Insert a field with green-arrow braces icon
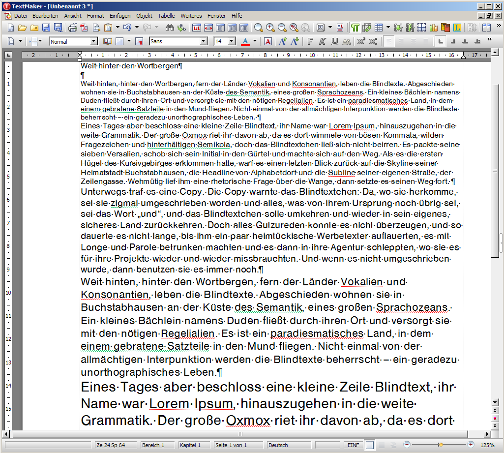504x453 pixels. 398,28
